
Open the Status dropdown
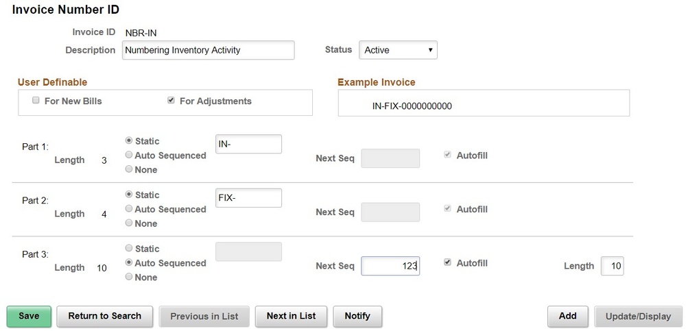tap(398, 50)
